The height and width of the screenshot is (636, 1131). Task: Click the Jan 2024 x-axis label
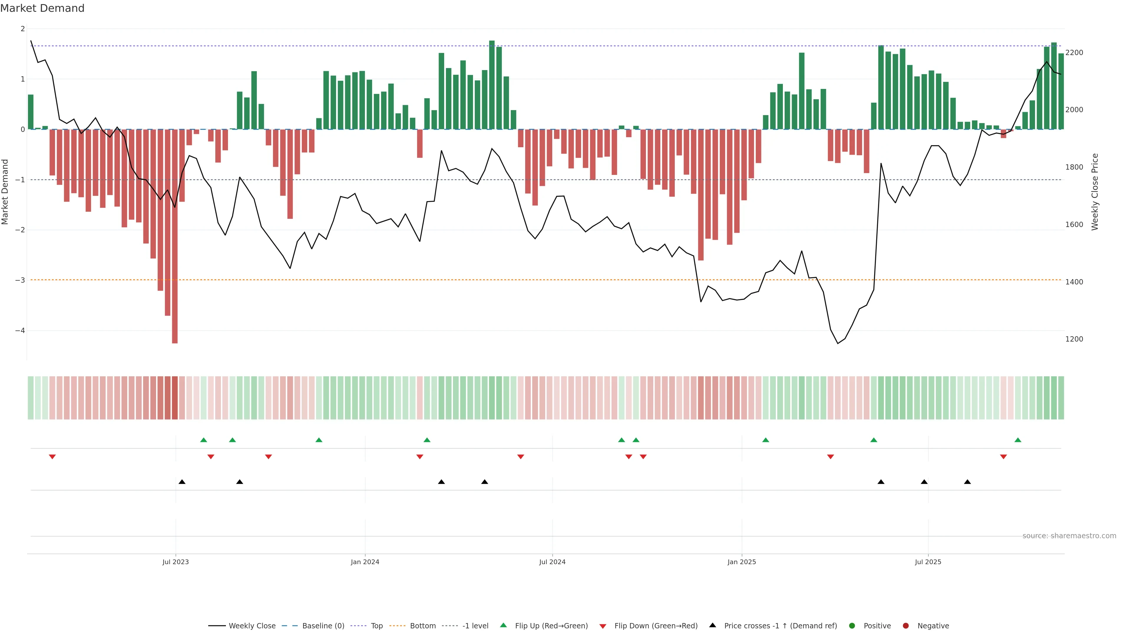[365, 562]
